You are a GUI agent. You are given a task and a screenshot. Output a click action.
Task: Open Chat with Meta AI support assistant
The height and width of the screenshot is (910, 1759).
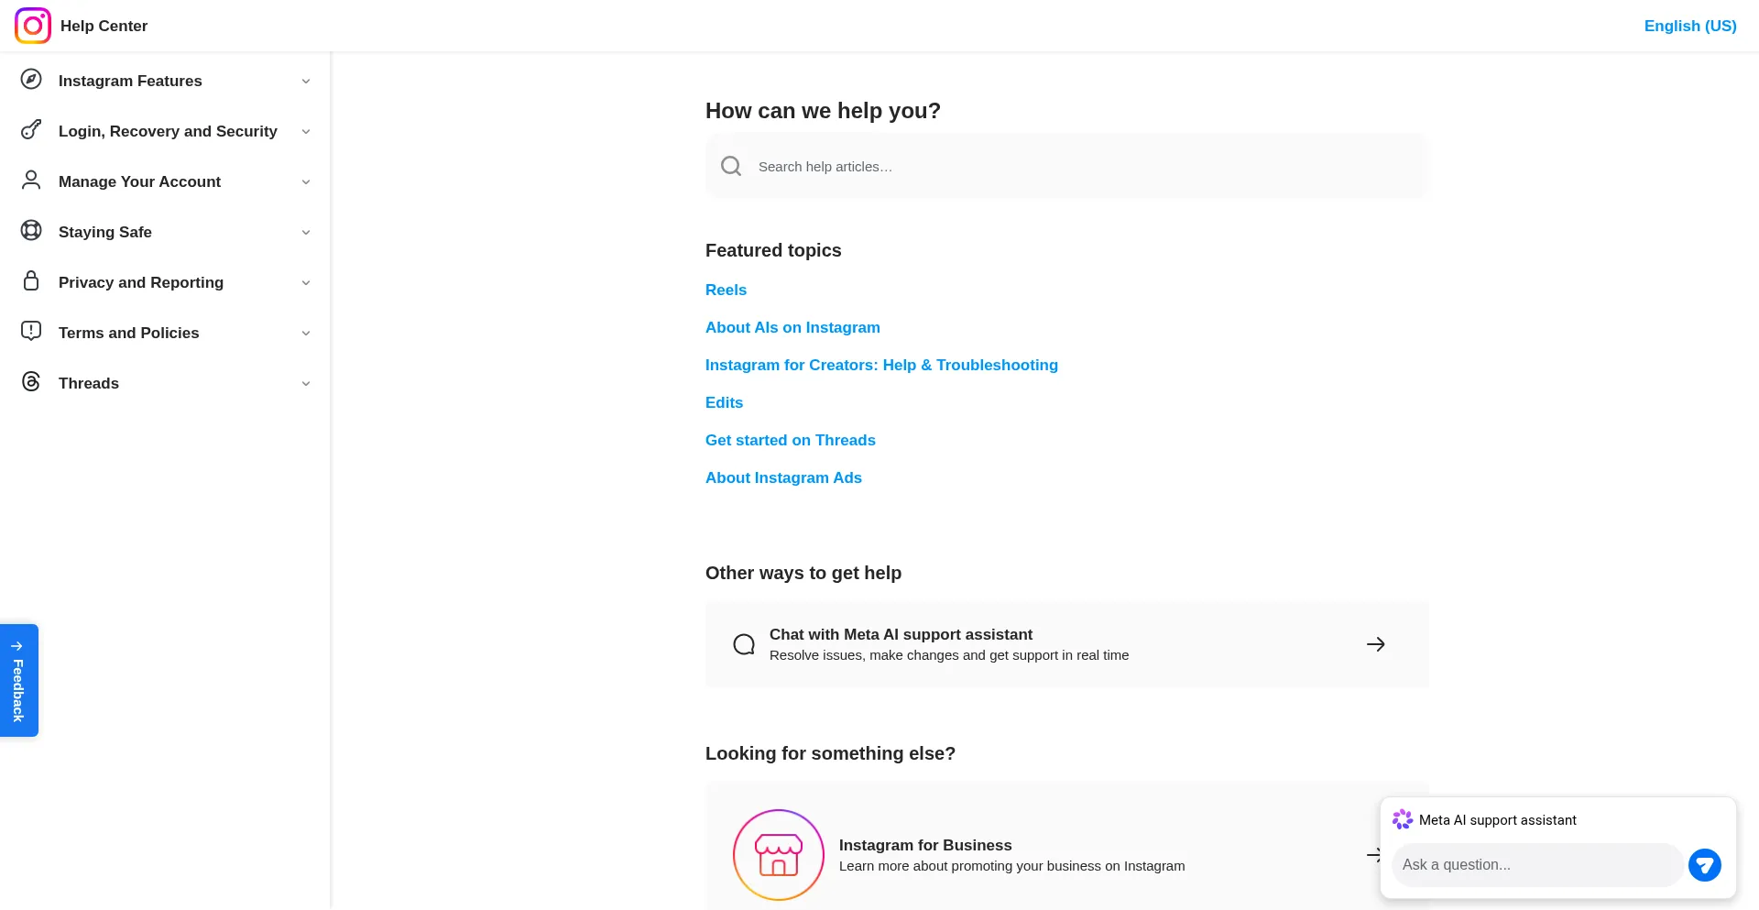901,634
